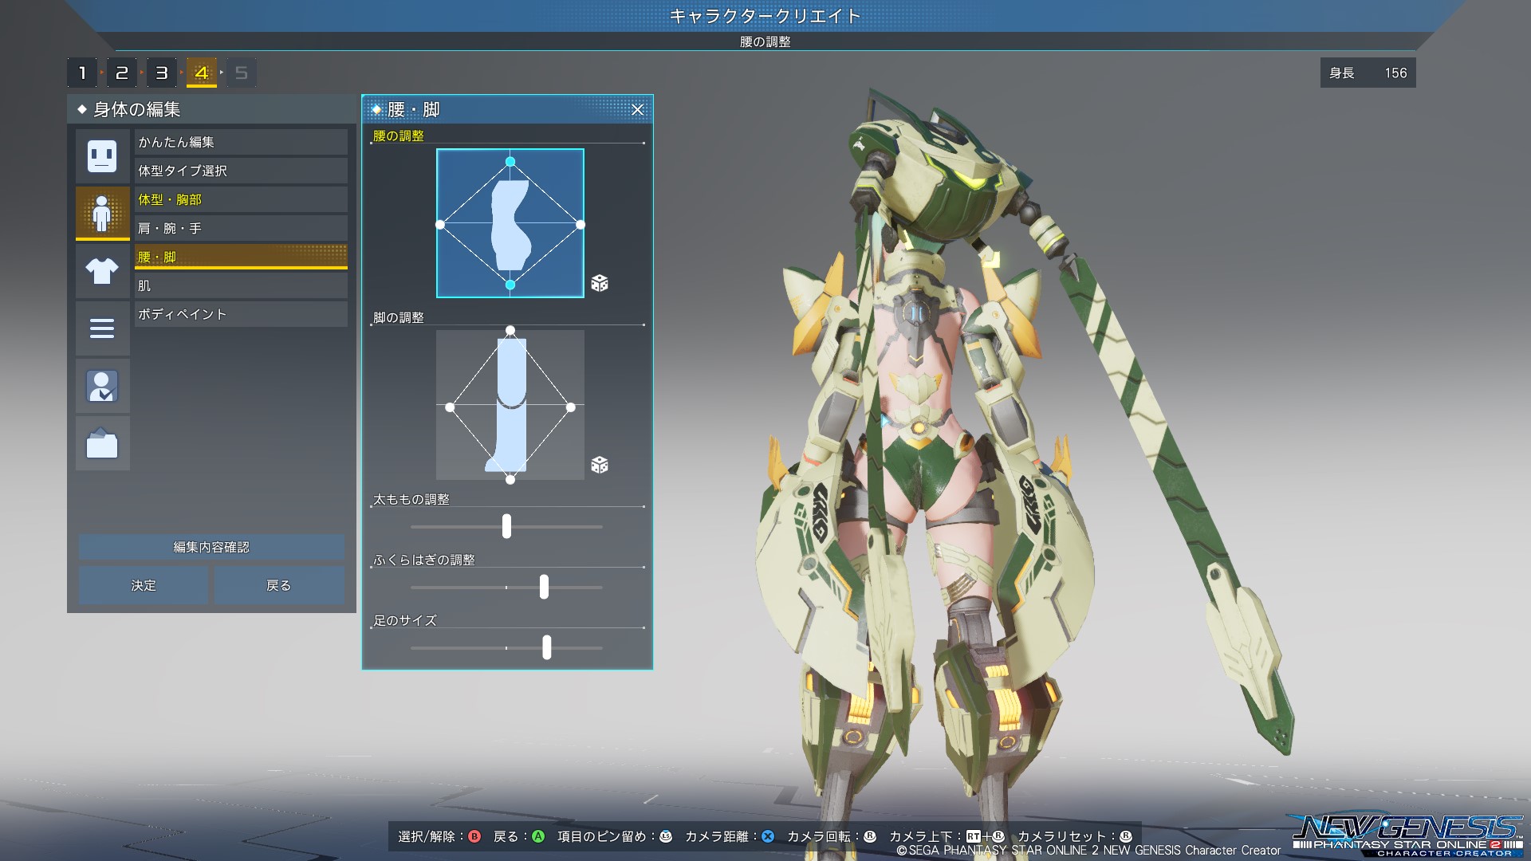Randomize waist adjustment with dice icon
Image resolution: width=1531 pixels, height=861 pixels.
pos(600,283)
